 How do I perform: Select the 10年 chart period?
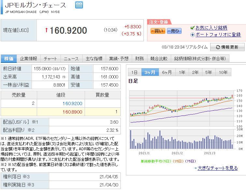point(223,72)
